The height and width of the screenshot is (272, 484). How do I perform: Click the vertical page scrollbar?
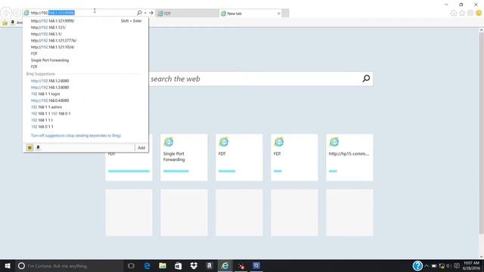pos(481,133)
